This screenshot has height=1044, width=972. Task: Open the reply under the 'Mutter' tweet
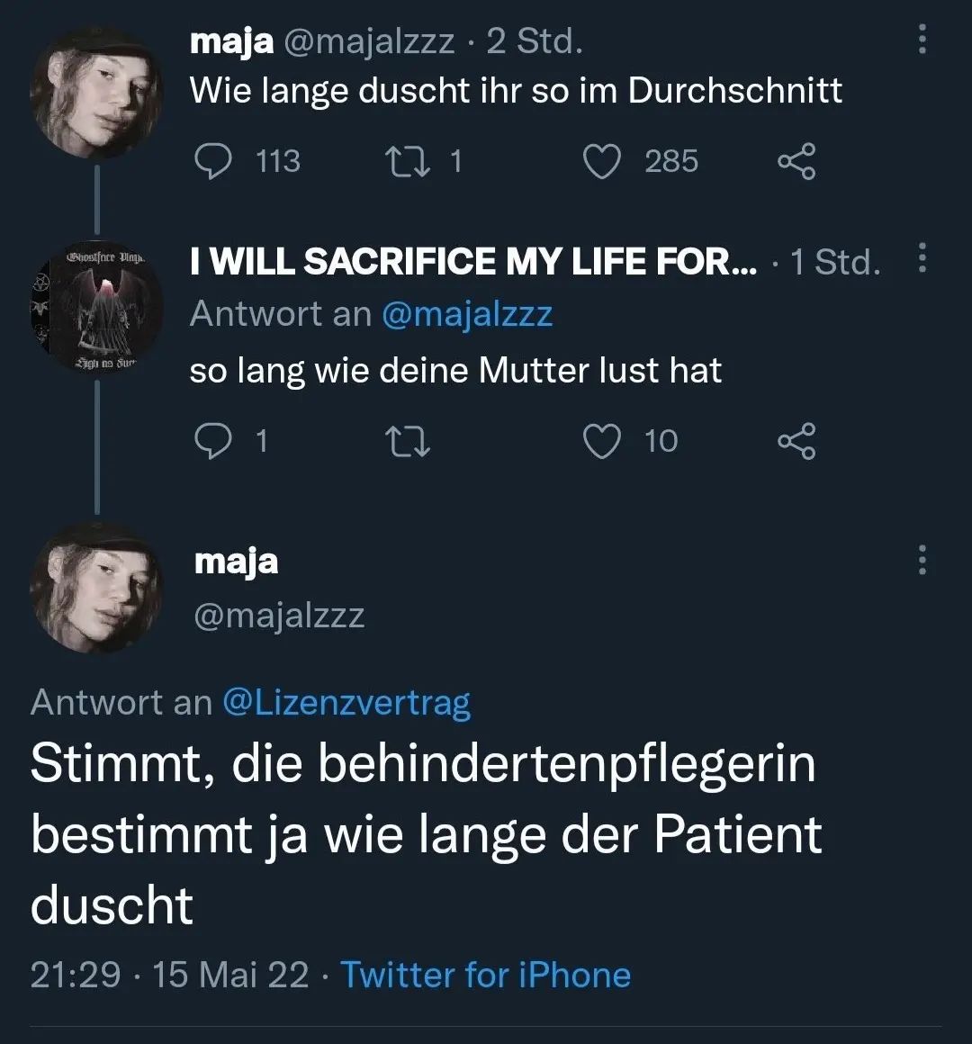[212, 440]
